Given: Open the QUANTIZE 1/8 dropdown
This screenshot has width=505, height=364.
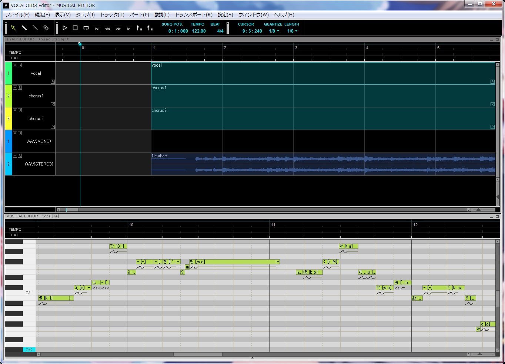Looking at the screenshot, I should [274, 31].
